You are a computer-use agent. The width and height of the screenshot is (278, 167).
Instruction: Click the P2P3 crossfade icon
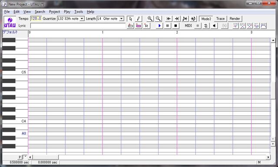point(242,26)
